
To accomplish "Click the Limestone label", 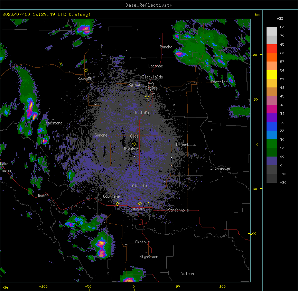I will pos(53,123).
